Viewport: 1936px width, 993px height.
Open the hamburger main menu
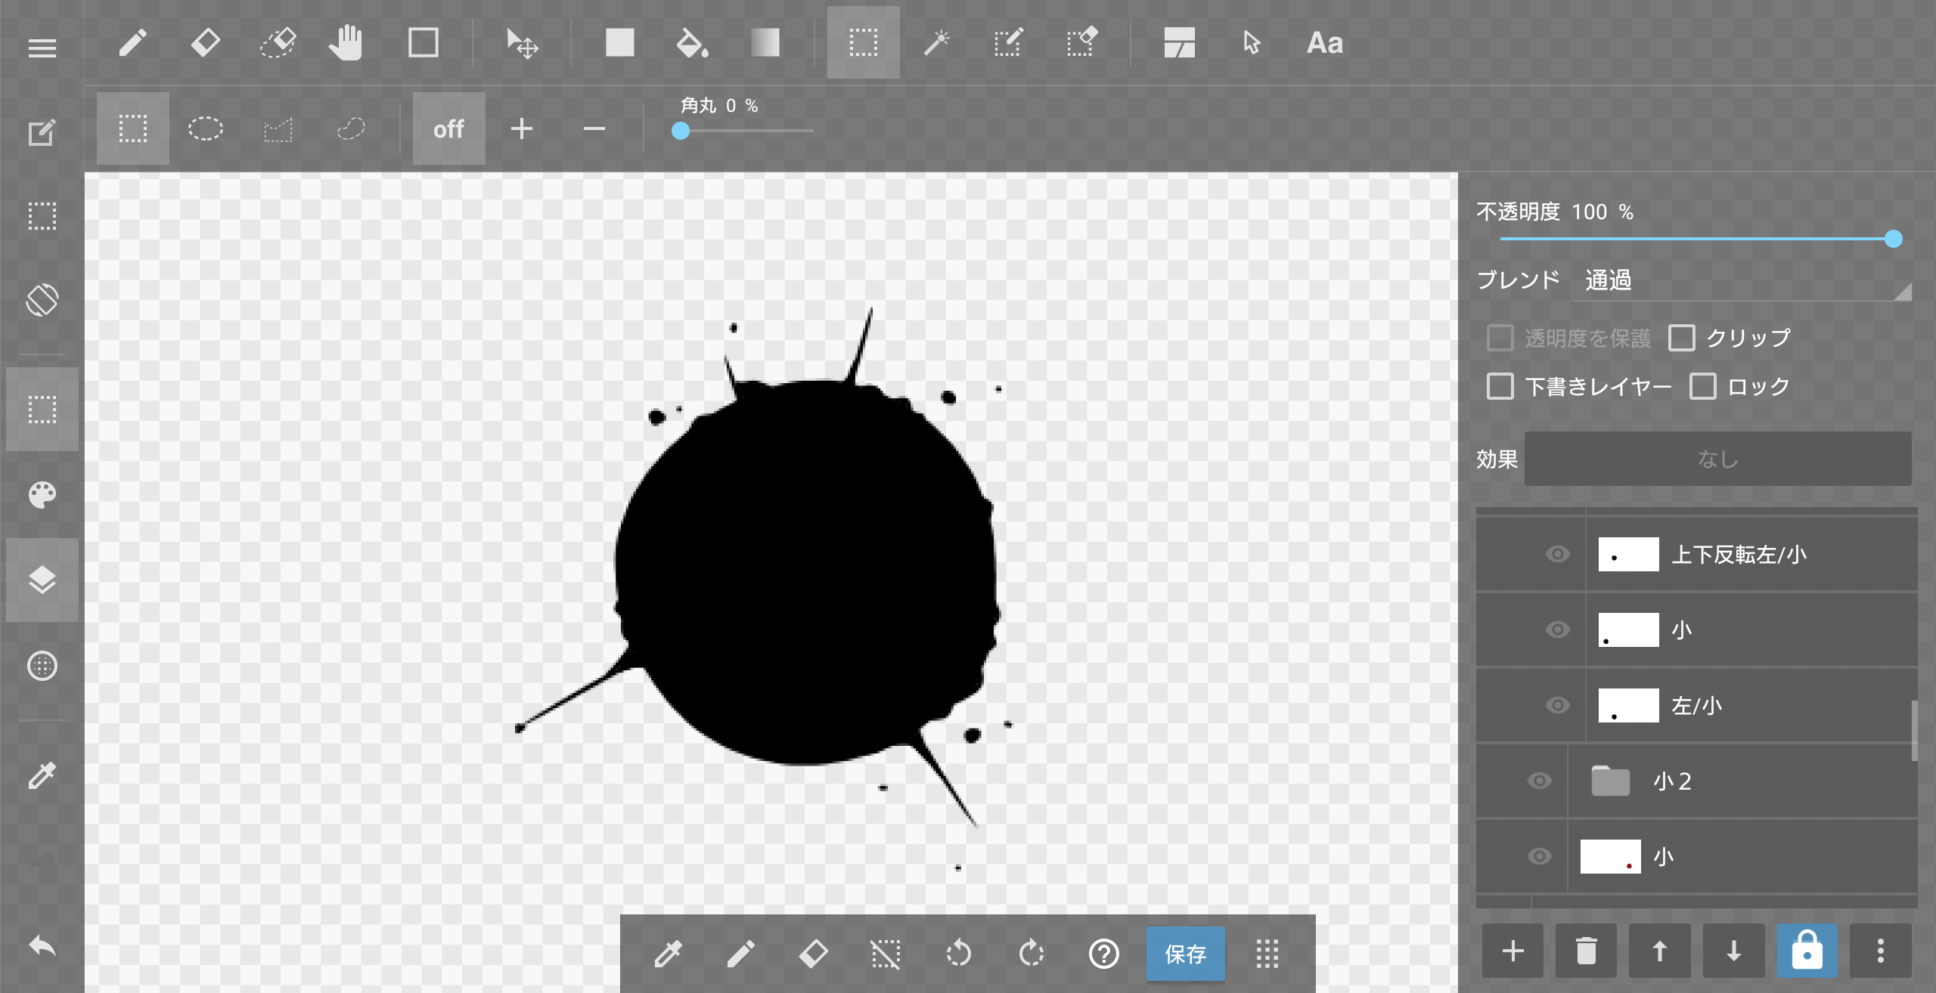click(42, 49)
